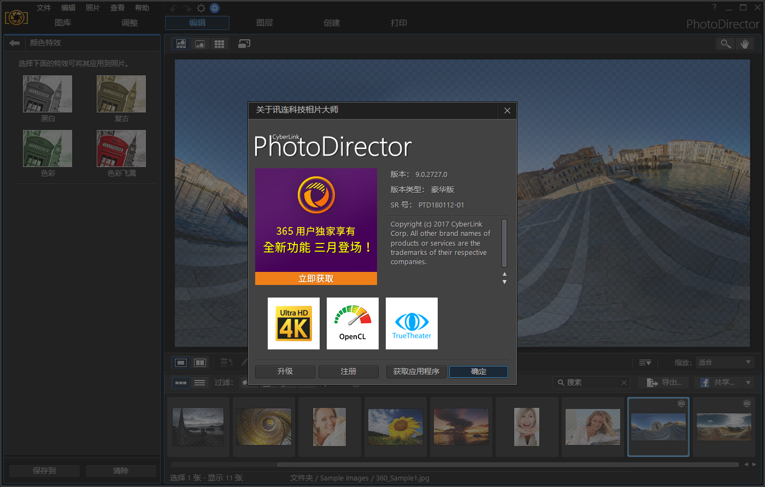
Task: Click the back arrow in 颜色特效 panel
Action: click(15, 43)
